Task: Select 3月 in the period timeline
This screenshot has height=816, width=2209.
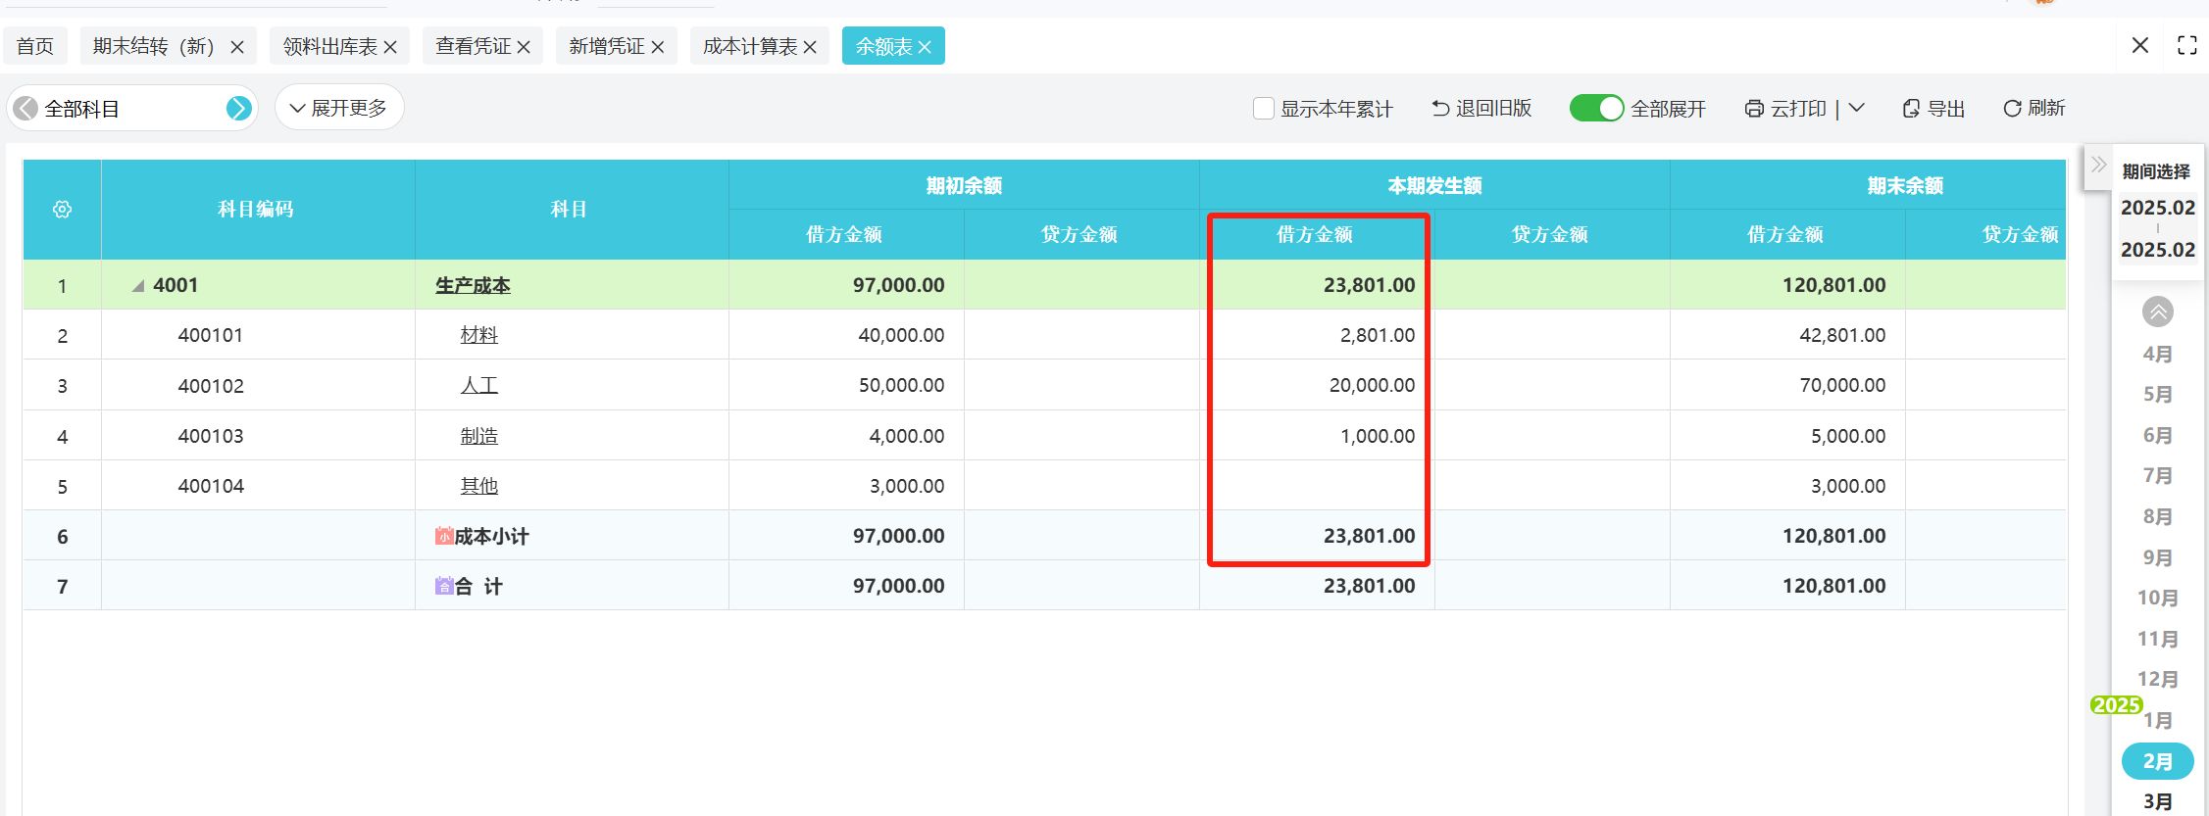Action: coord(2157,801)
